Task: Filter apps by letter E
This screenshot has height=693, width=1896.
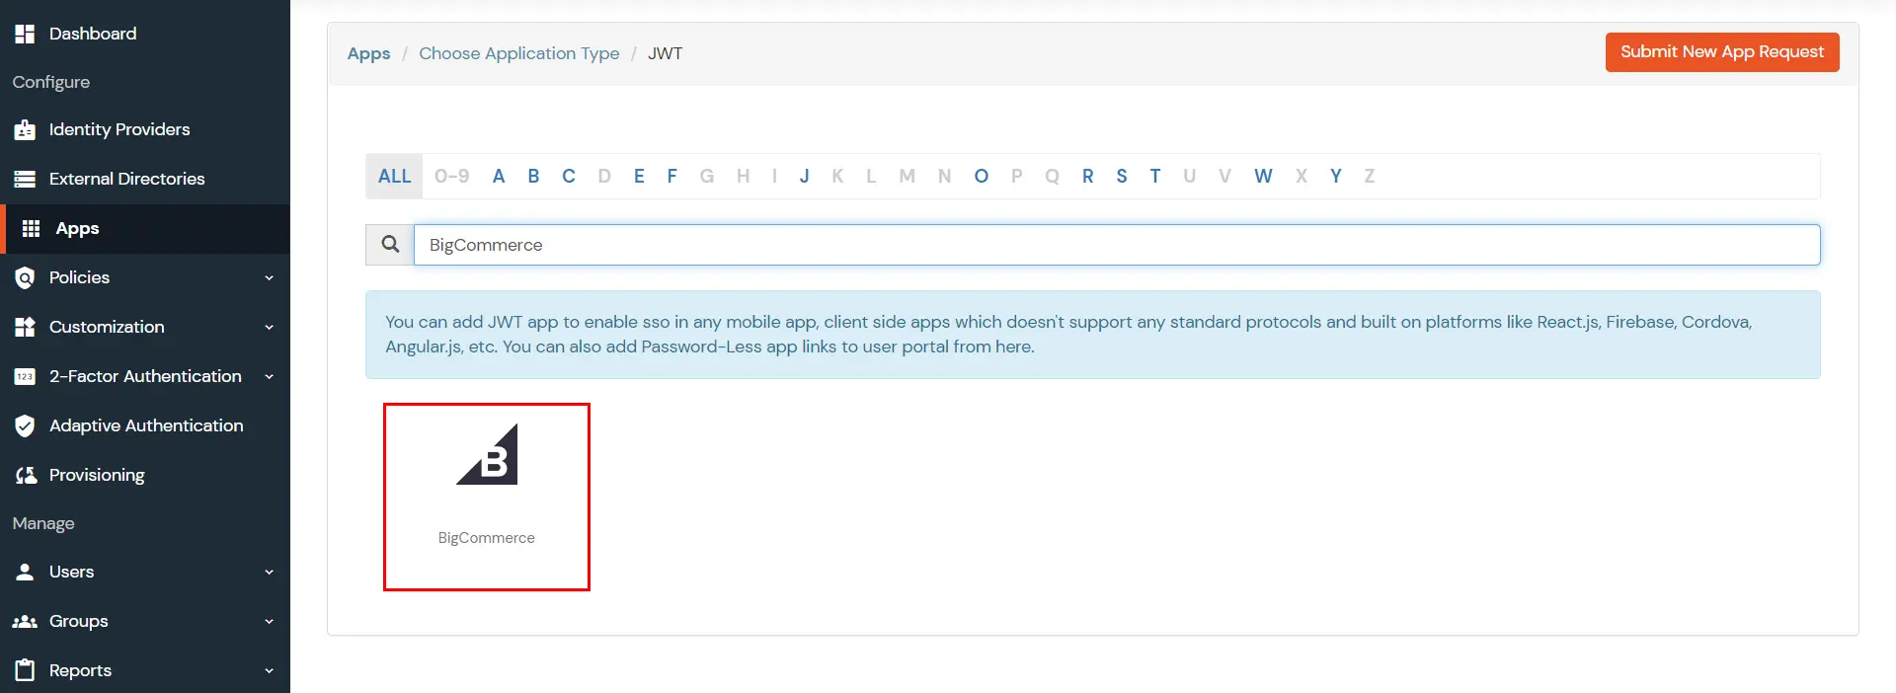Action: point(639,176)
